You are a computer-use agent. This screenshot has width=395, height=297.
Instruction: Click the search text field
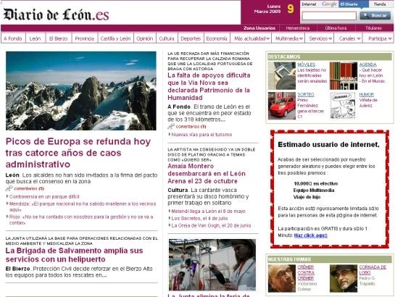[x=329, y=16]
